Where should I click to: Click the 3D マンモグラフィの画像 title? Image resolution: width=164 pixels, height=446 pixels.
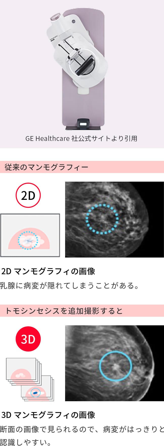(48, 415)
